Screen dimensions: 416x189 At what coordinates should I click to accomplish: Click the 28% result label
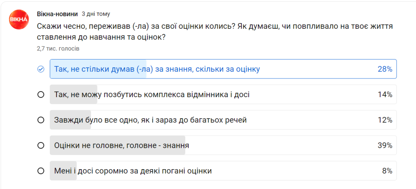pyautogui.click(x=384, y=69)
